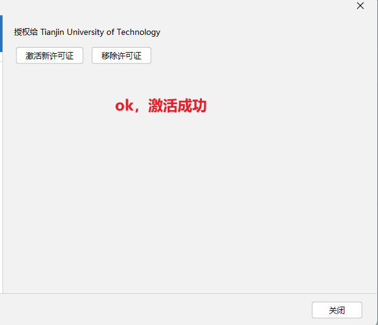378x325 pixels.
Task: Activate a new license with 激活新许可证
Action: pyautogui.click(x=50, y=56)
